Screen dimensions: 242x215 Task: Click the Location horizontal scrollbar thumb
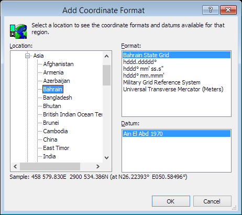point(50,166)
